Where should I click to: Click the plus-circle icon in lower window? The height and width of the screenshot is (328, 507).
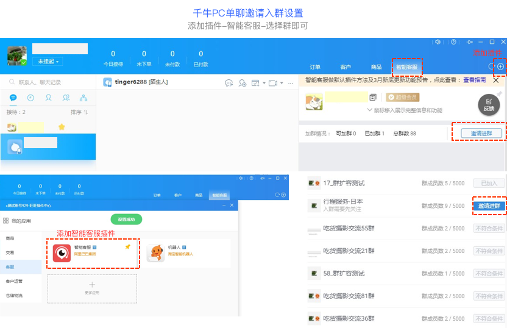[283, 194]
